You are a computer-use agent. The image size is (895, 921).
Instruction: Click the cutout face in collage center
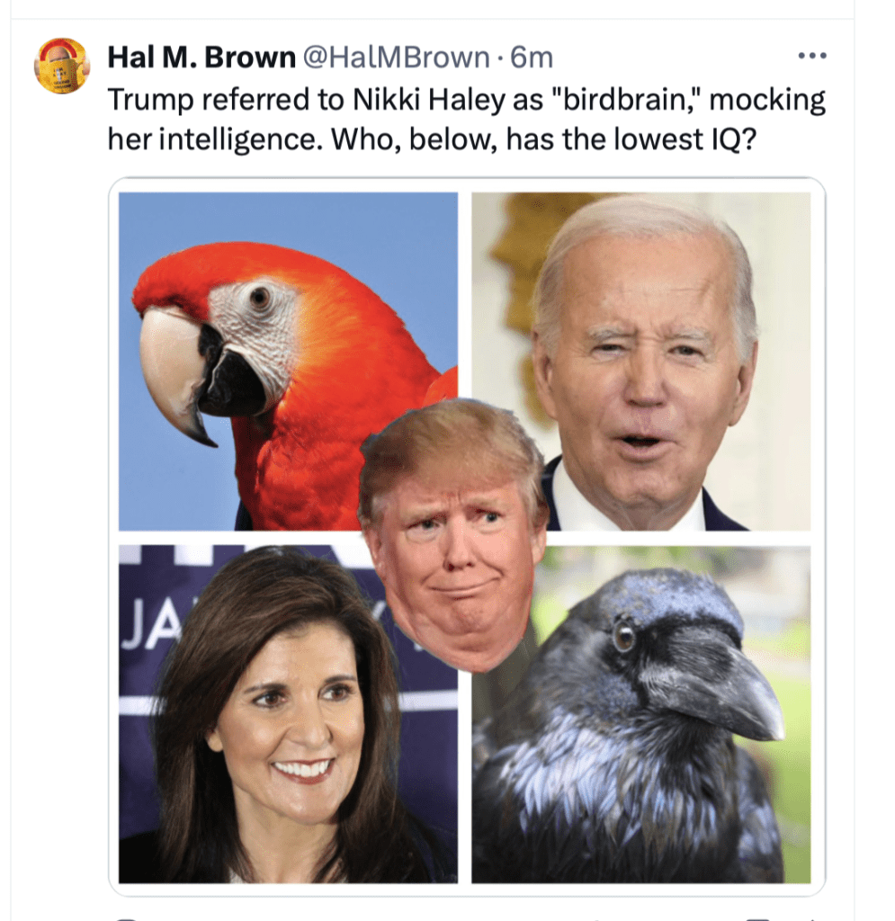click(452, 534)
